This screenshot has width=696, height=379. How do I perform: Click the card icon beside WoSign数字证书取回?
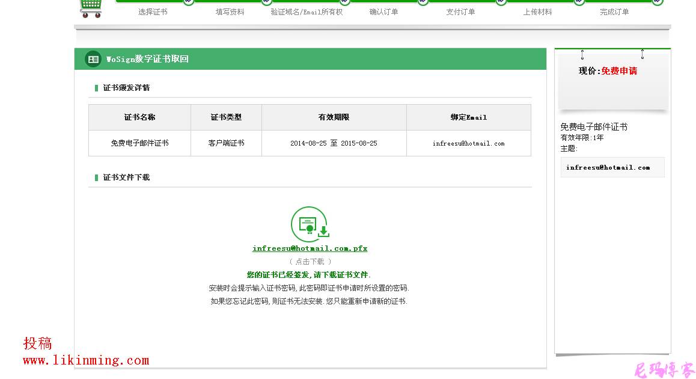[x=93, y=59]
